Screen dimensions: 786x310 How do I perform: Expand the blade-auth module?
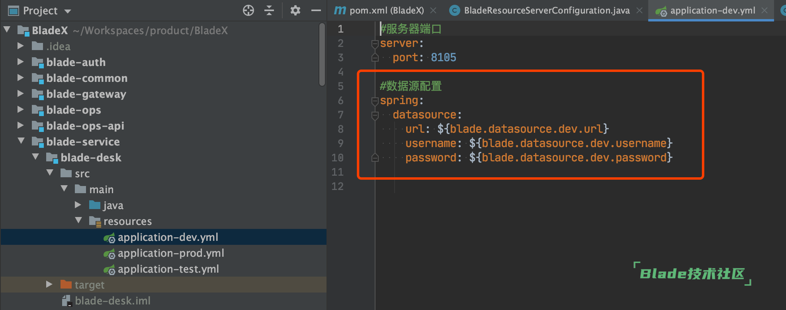pos(21,62)
